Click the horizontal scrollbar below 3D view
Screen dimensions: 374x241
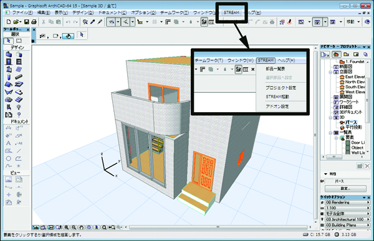[x=218, y=227]
